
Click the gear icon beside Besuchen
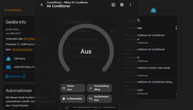(x=7, y=76)
